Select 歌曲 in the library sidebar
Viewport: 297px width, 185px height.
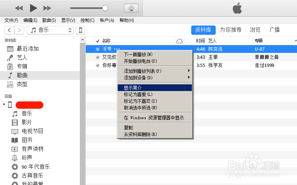pyautogui.click(x=40, y=75)
